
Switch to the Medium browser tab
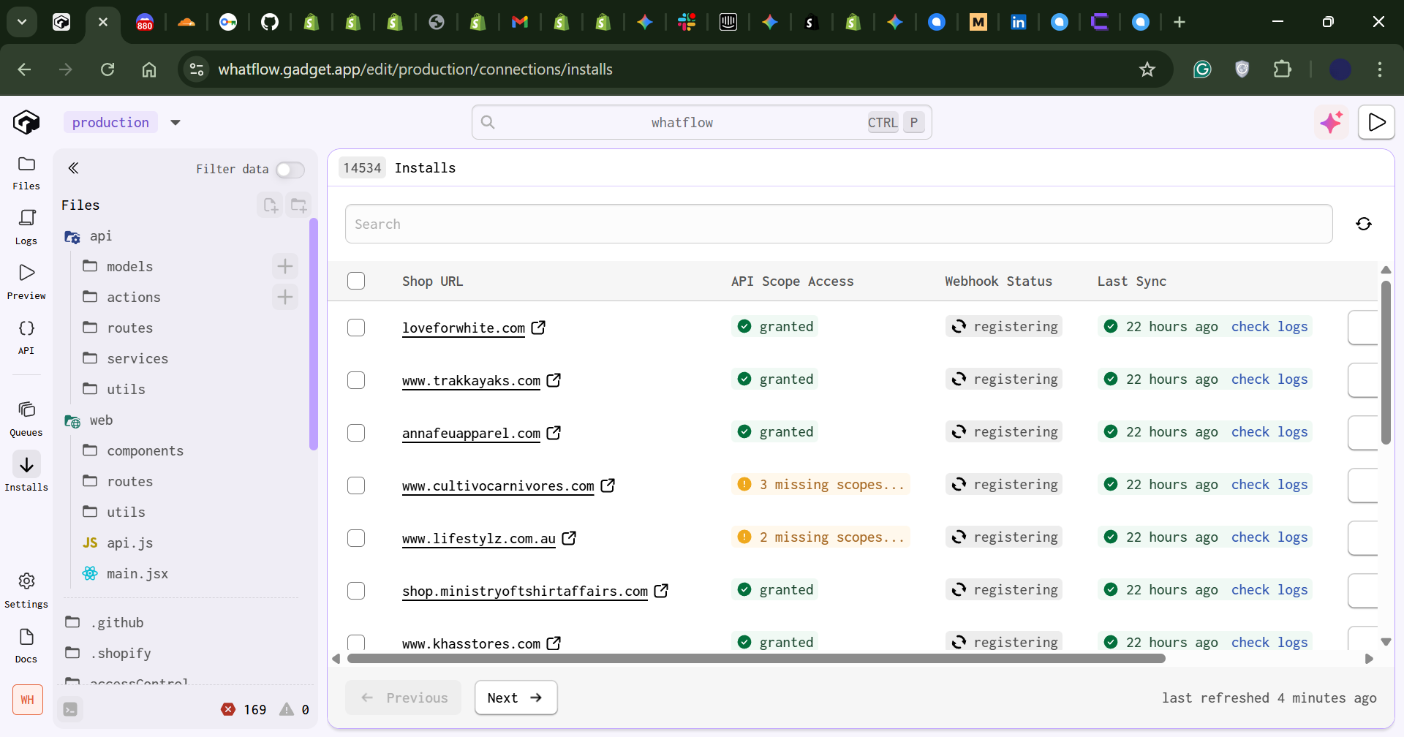tap(978, 22)
